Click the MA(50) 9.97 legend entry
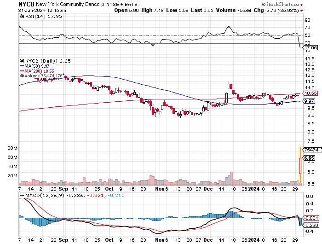Viewport: 322px width, 244px height. click(34, 66)
